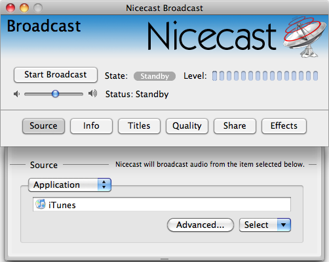
Task: Start the broadcast
Action: [x=56, y=75]
